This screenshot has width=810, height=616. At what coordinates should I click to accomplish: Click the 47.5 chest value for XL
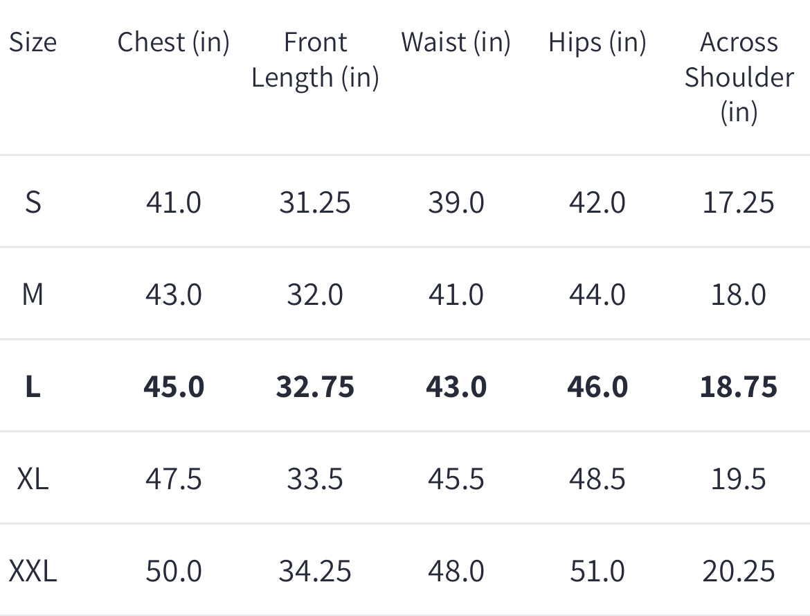tap(173, 479)
